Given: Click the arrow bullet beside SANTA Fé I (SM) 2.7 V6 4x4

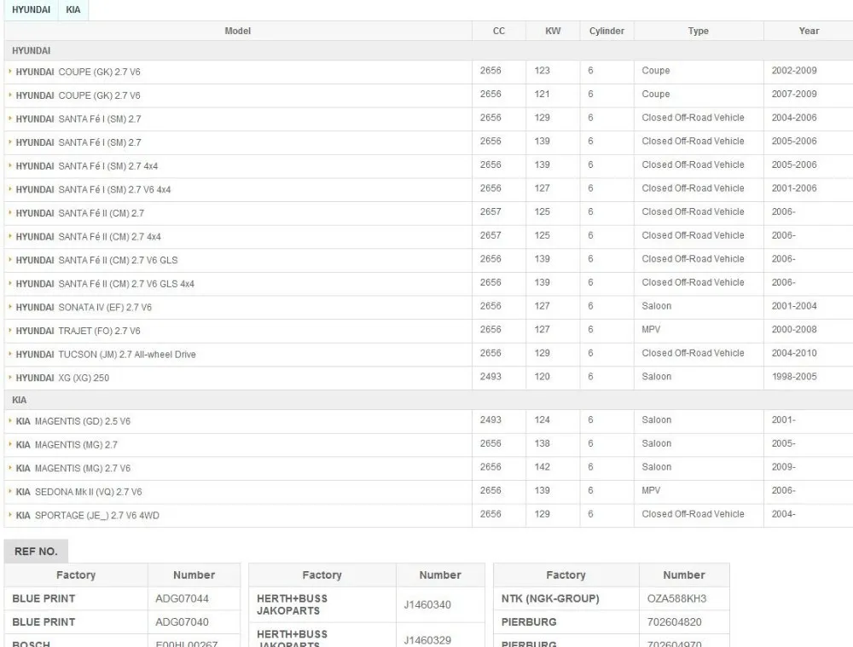Looking at the screenshot, I should [9, 189].
